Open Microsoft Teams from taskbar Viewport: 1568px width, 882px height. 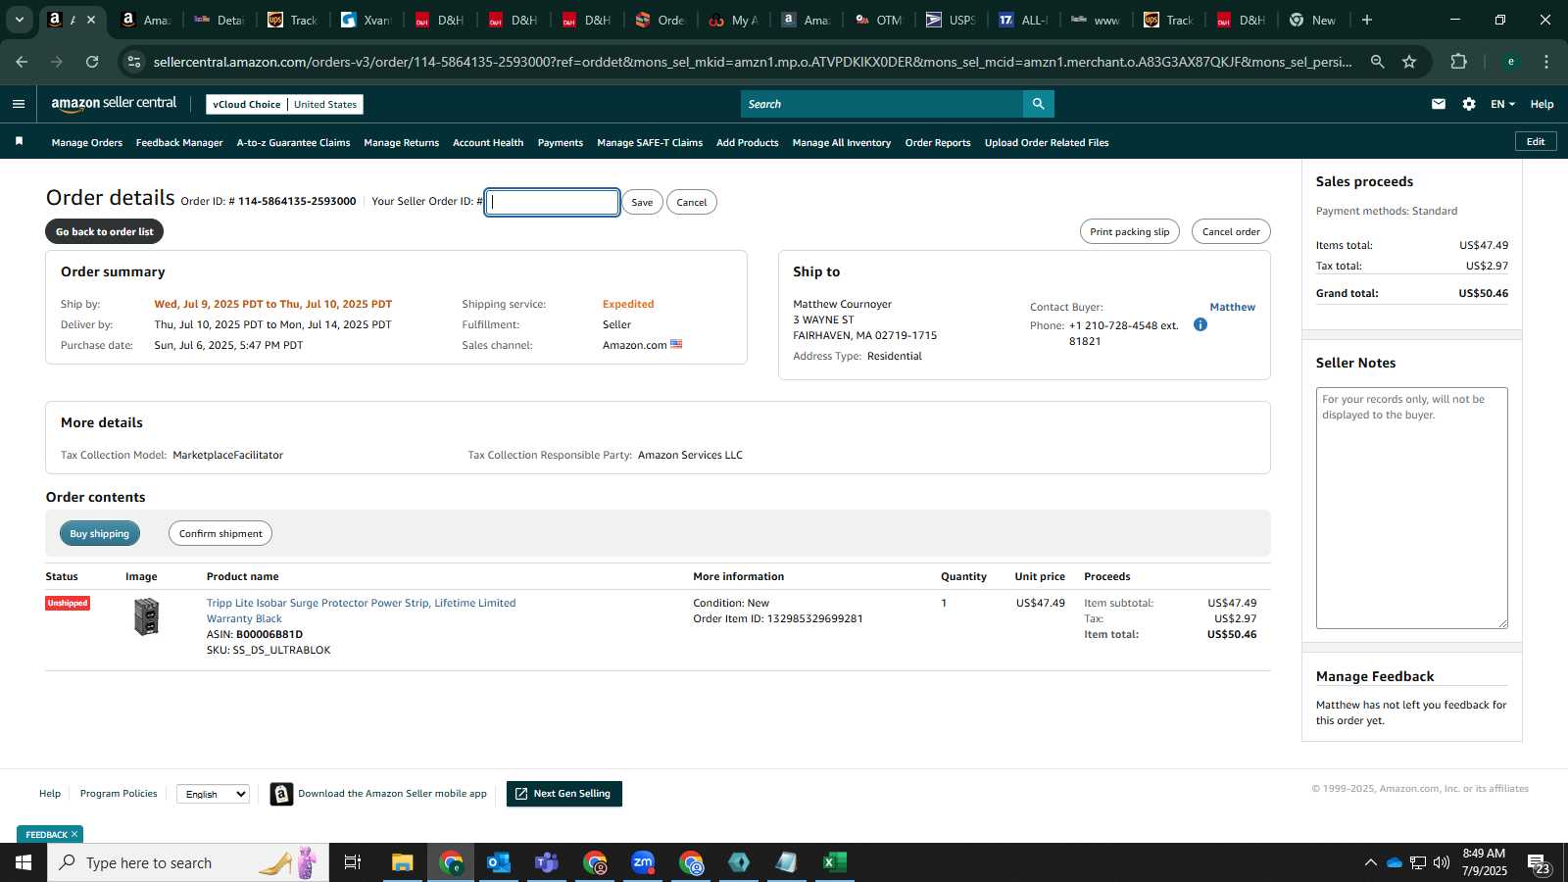[547, 862]
